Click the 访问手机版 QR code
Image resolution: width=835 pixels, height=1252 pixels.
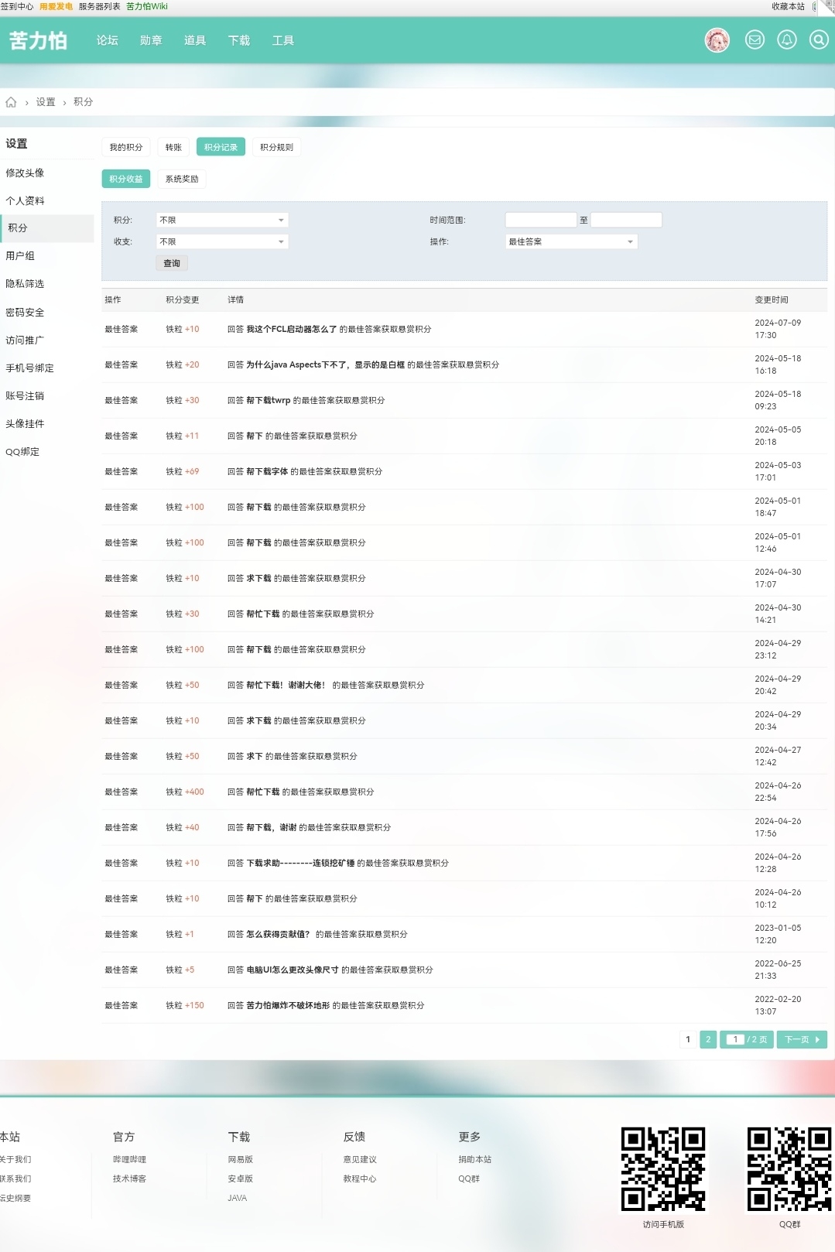click(x=663, y=1169)
